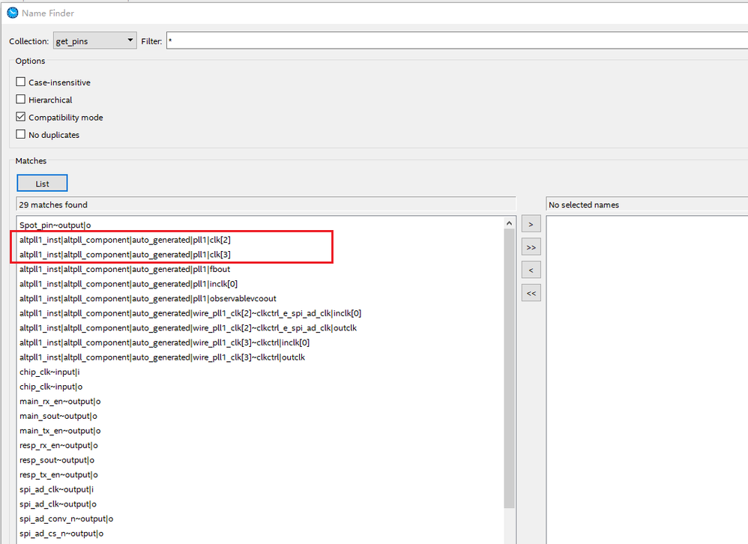748x544 pixels.
Task: Enable the No duplicates checkbox
Action: [x=20, y=134]
